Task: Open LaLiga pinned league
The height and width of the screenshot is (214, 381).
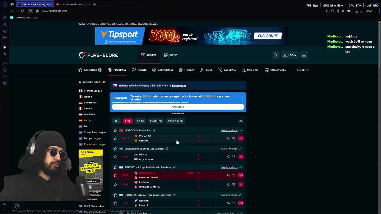Action: [x=85, y=120]
